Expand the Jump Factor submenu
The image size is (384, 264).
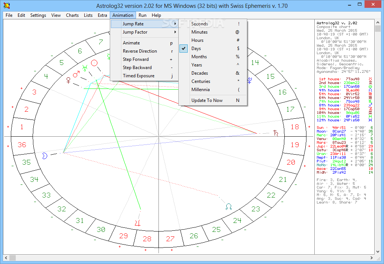(145, 32)
